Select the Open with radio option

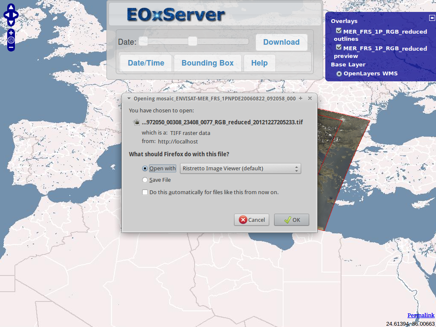[x=145, y=169]
